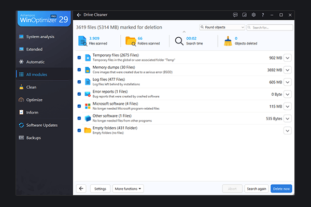Open the More functions dropdown
The height and width of the screenshot is (207, 311).
(128, 189)
